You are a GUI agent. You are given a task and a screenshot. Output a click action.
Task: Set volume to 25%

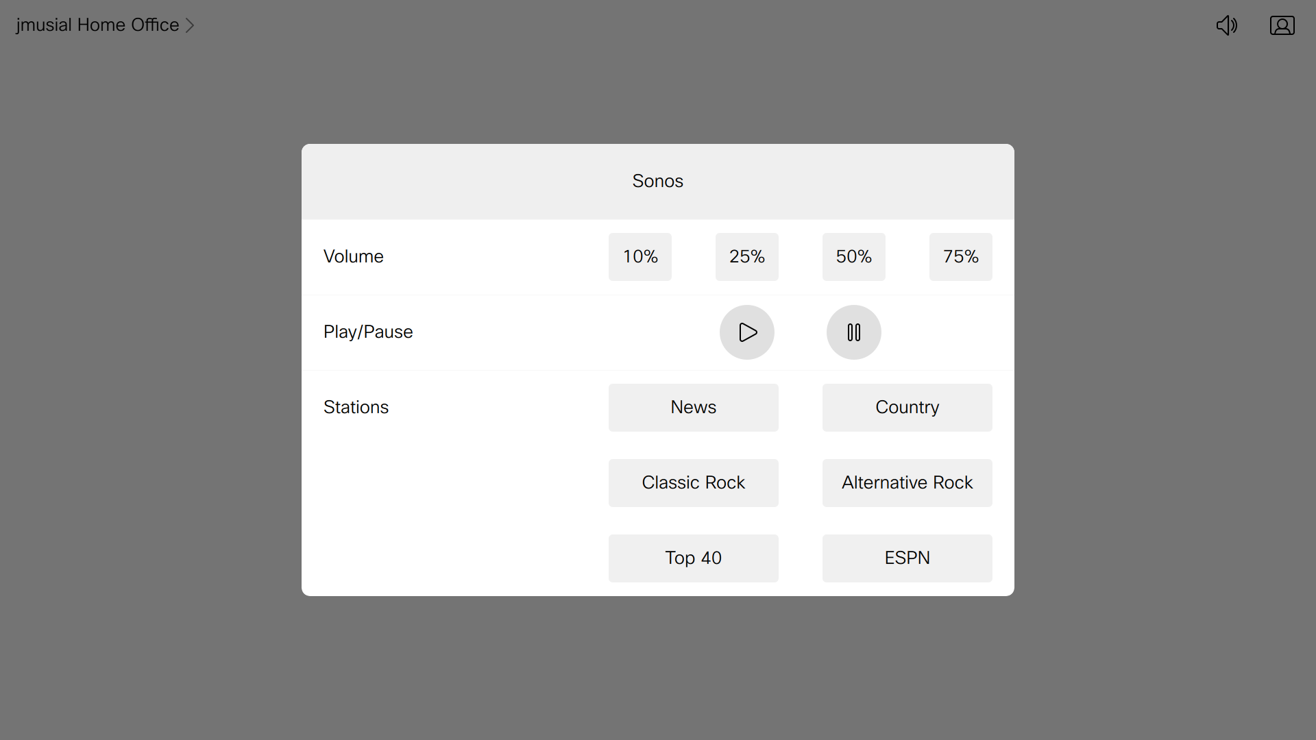[746, 257]
